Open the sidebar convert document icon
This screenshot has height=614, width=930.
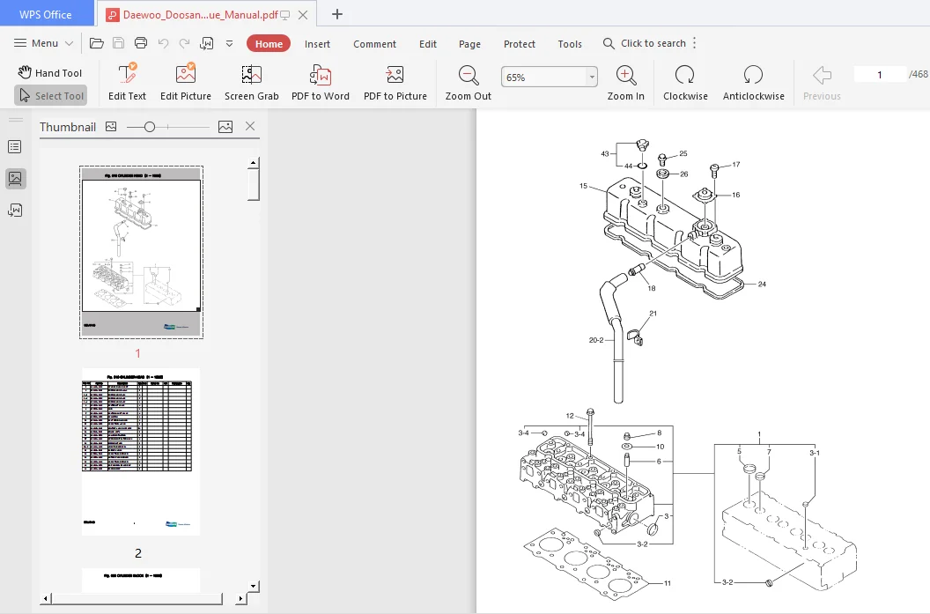[x=16, y=210]
